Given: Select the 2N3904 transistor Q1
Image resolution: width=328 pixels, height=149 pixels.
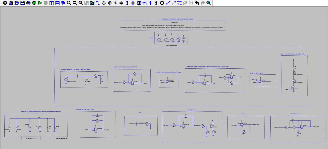Looking at the screenshot, I should [212, 126].
